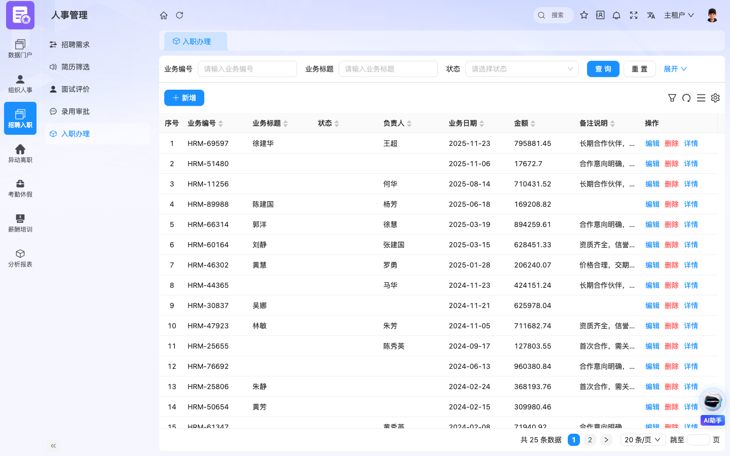Open the 20 条/页 page size dropdown
The height and width of the screenshot is (456, 730).
(643, 440)
